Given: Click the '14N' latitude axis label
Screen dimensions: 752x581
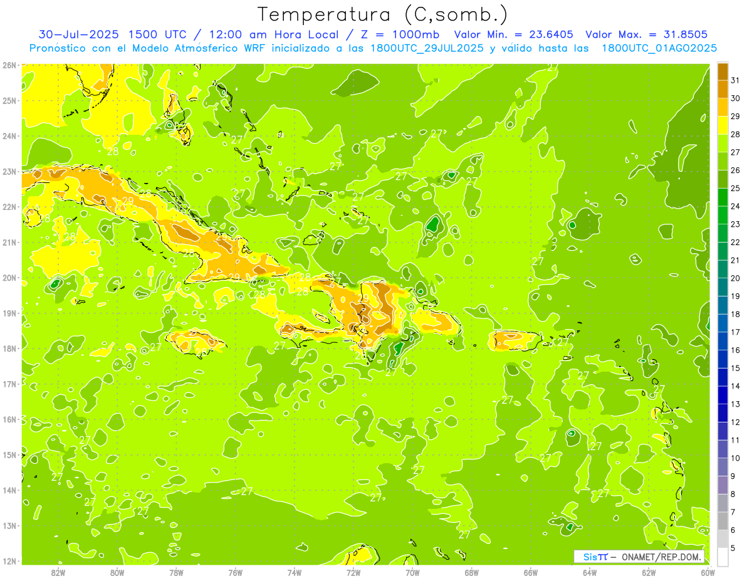Looking at the screenshot, I should coord(9,490).
